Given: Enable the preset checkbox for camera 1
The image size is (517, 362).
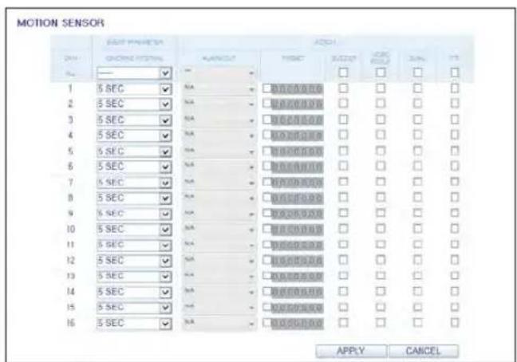Looking at the screenshot, I should click(266, 89).
